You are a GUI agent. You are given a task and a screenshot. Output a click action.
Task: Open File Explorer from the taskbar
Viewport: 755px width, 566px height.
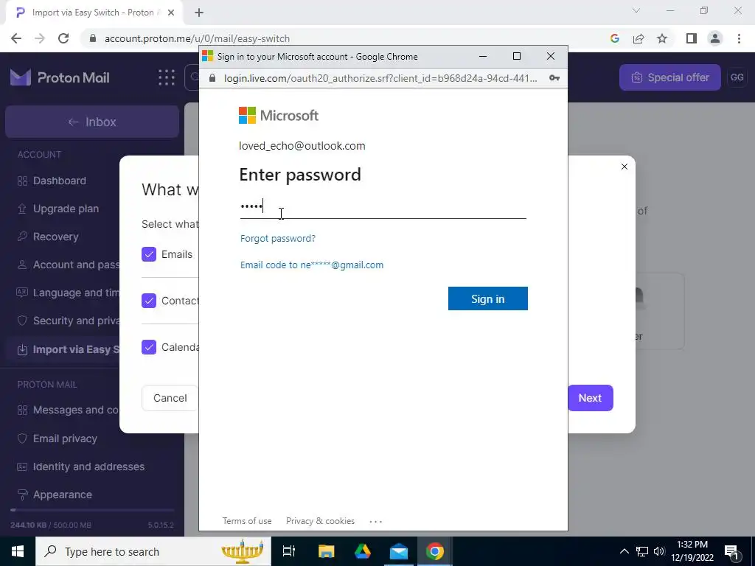327,551
